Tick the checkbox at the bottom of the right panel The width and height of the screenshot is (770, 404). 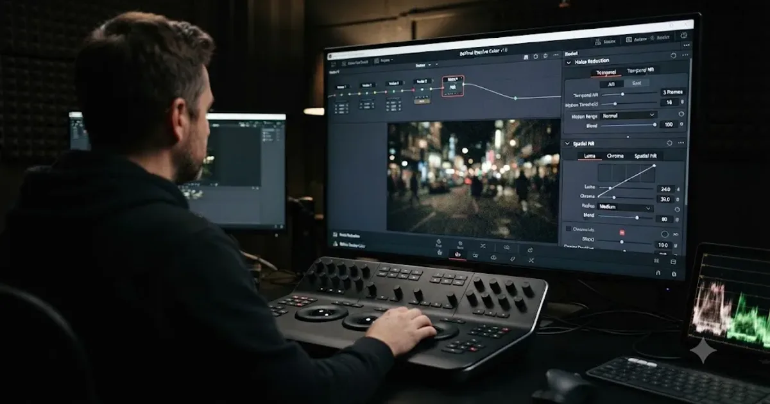[x=569, y=228]
